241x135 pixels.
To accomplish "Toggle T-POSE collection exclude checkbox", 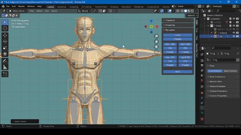I will (230, 26).
